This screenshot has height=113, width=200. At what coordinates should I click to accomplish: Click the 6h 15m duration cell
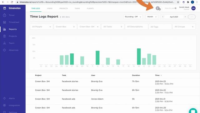click(x=136, y=108)
